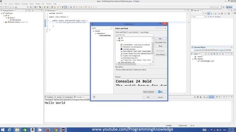The image size is (236, 132).
Task: Click the Go to Default button
Action: (x=160, y=55)
